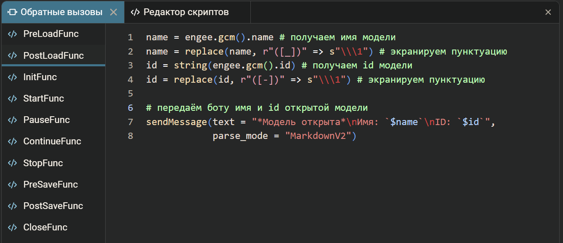Close the panel with the far-right X
Screen dimensions: 563x243
tap(548, 12)
